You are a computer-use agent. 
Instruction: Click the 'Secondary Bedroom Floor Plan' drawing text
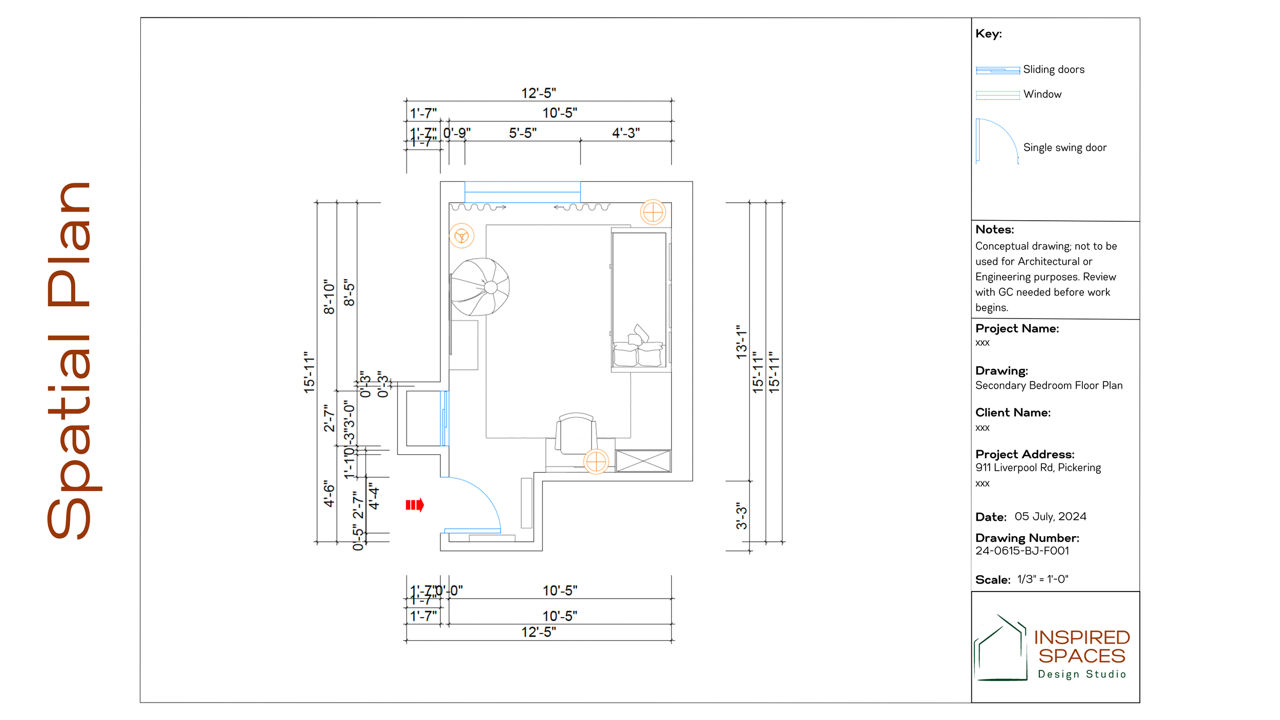click(1049, 386)
